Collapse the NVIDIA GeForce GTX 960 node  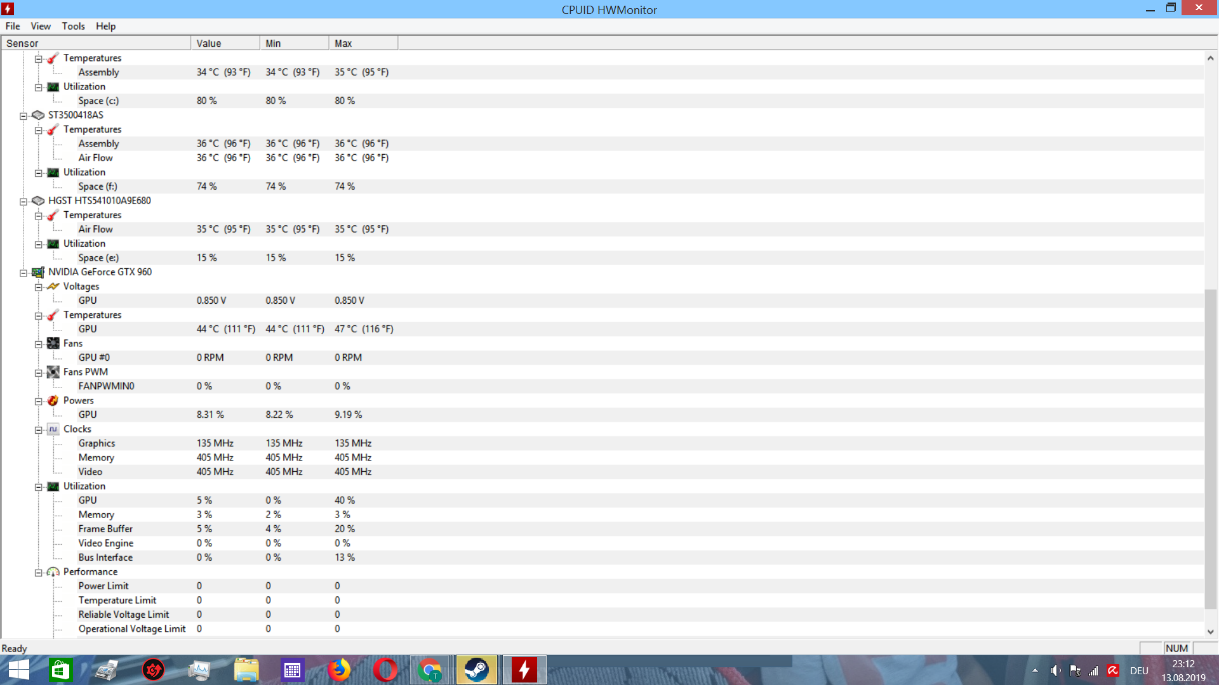23,273
